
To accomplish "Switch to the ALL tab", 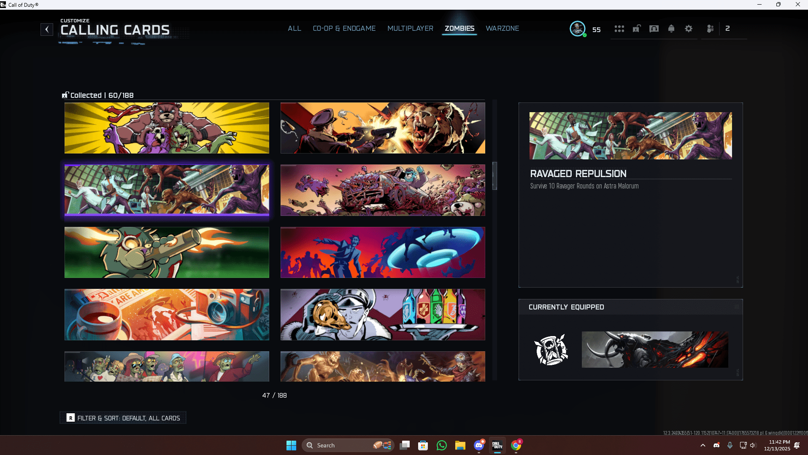I will coord(294,29).
